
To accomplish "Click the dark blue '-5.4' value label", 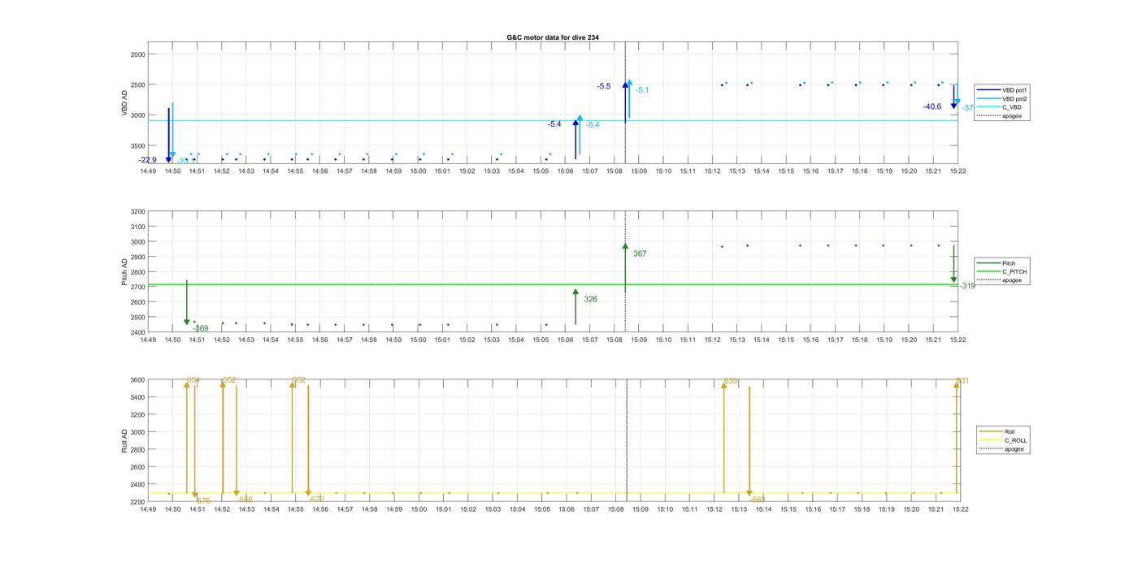I will (x=554, y=124).
